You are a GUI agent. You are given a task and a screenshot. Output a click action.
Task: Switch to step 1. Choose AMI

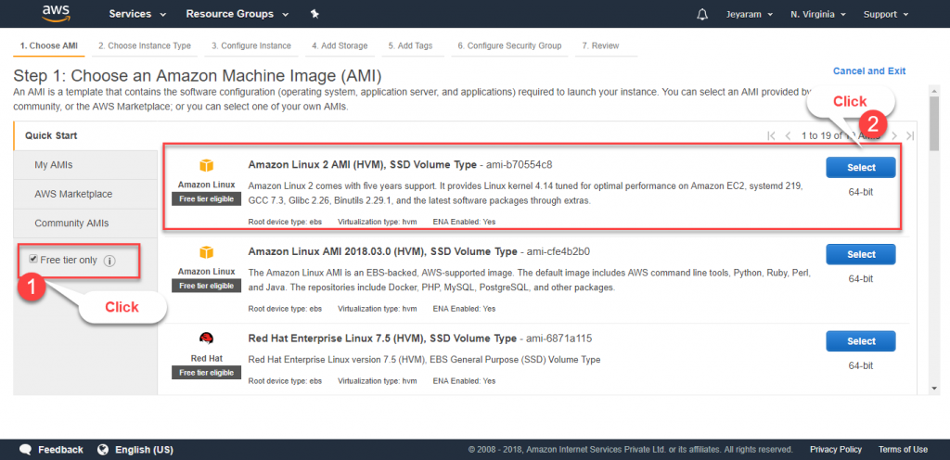(49, 46)
